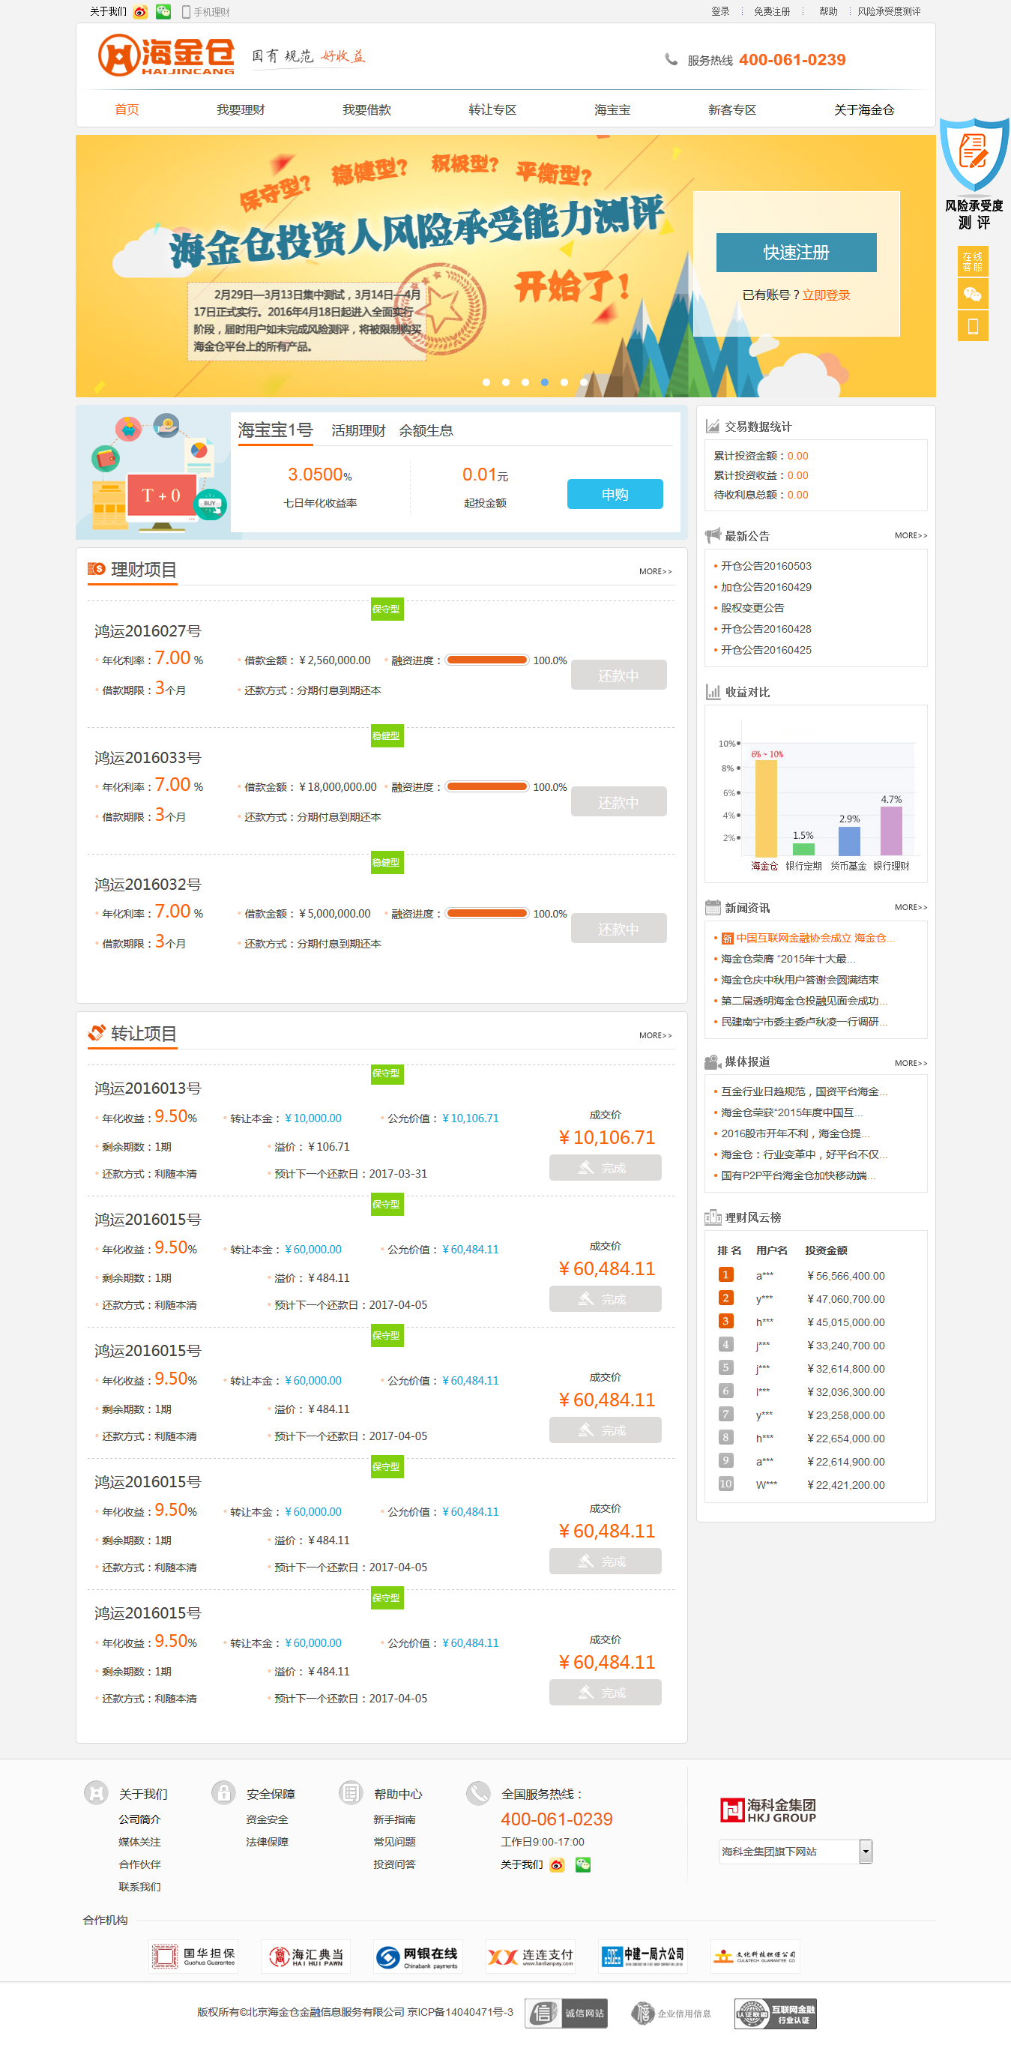Open the risk assessment shield icon
This screenshot has height=2051, width=1011.
(974, 156)
